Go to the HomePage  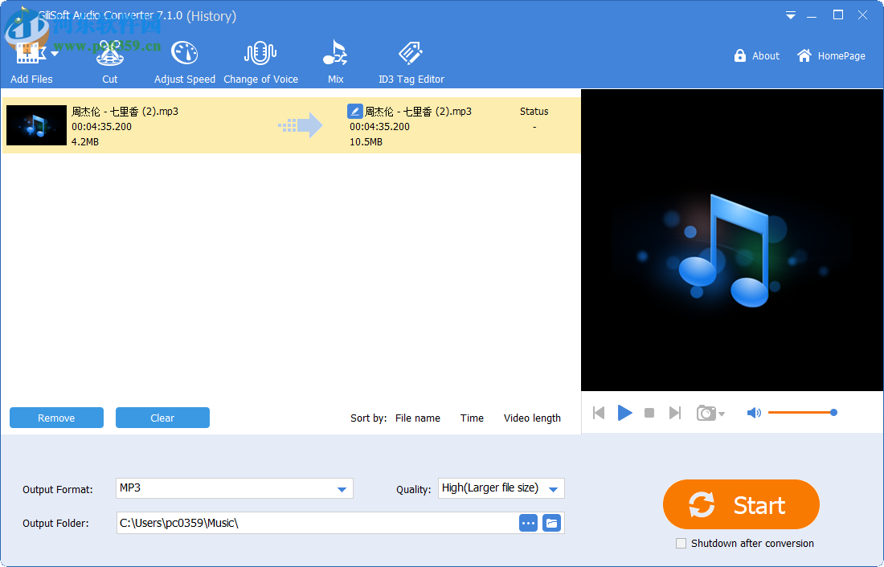(x=831, y=55)
